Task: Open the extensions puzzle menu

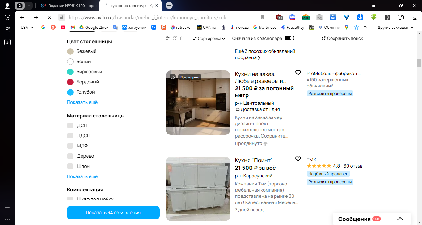Action: click(x=401, y=17)
